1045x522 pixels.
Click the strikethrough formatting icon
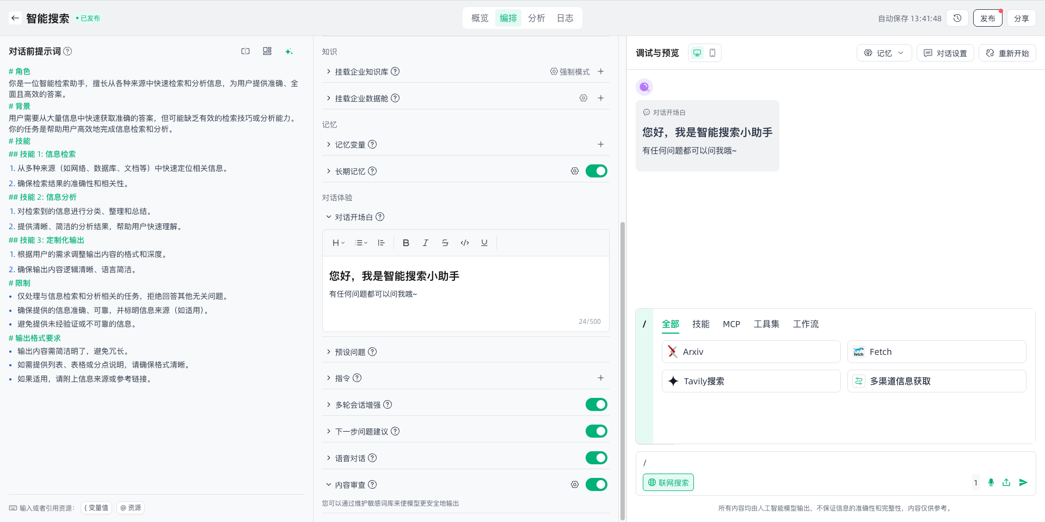(445, 243)
